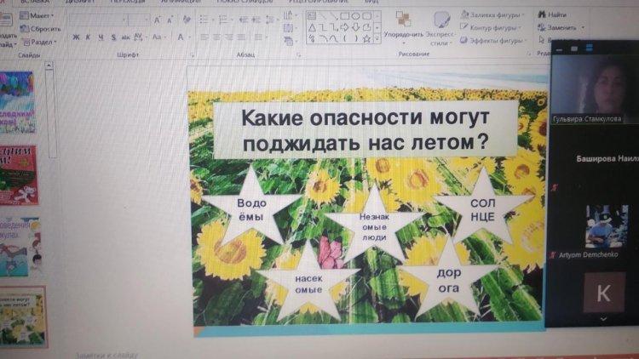Toggle bold (Ж) formatting
This screenshot has width=639, height=359.
click(76, 37)
